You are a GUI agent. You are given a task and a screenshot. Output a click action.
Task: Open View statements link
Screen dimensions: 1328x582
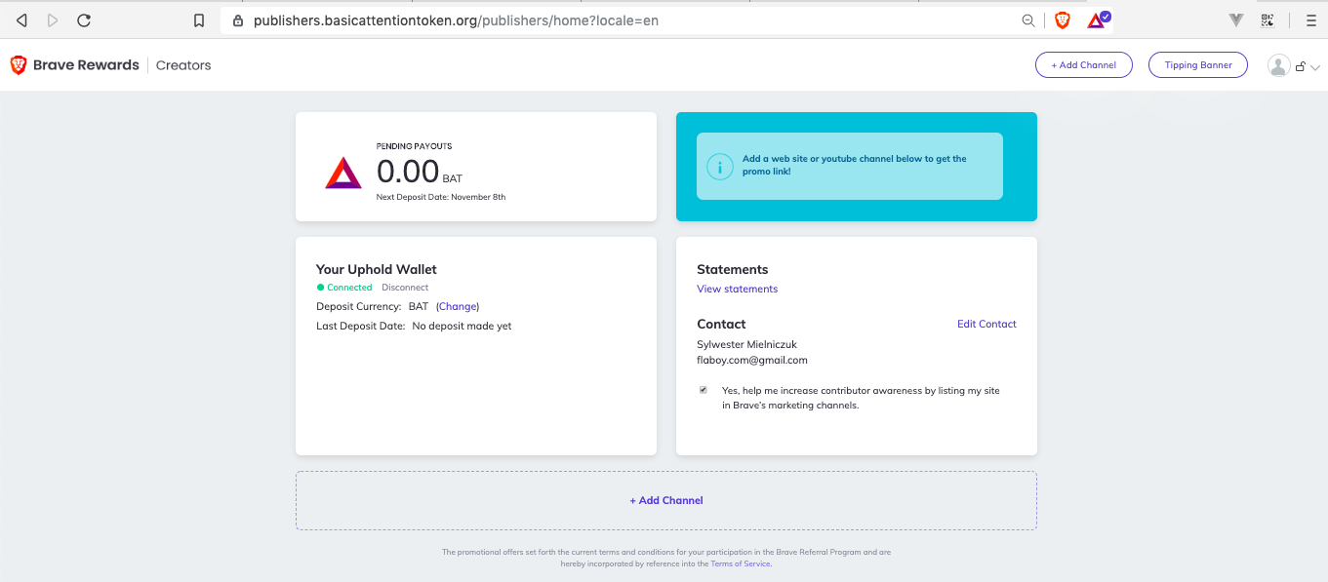(738, 289)
